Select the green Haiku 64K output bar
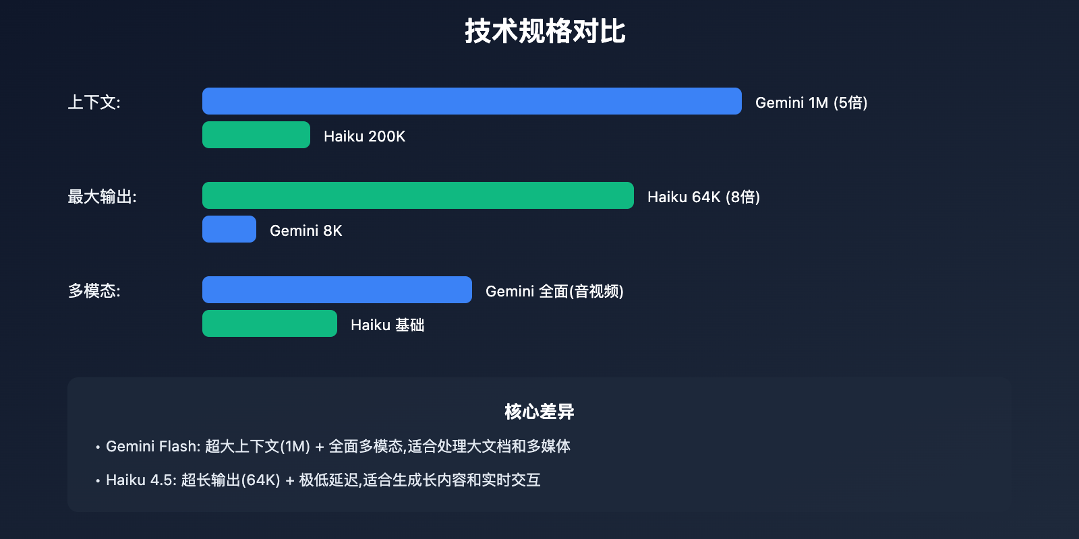Screen dimensions: 1079x539 click(417, 195)
